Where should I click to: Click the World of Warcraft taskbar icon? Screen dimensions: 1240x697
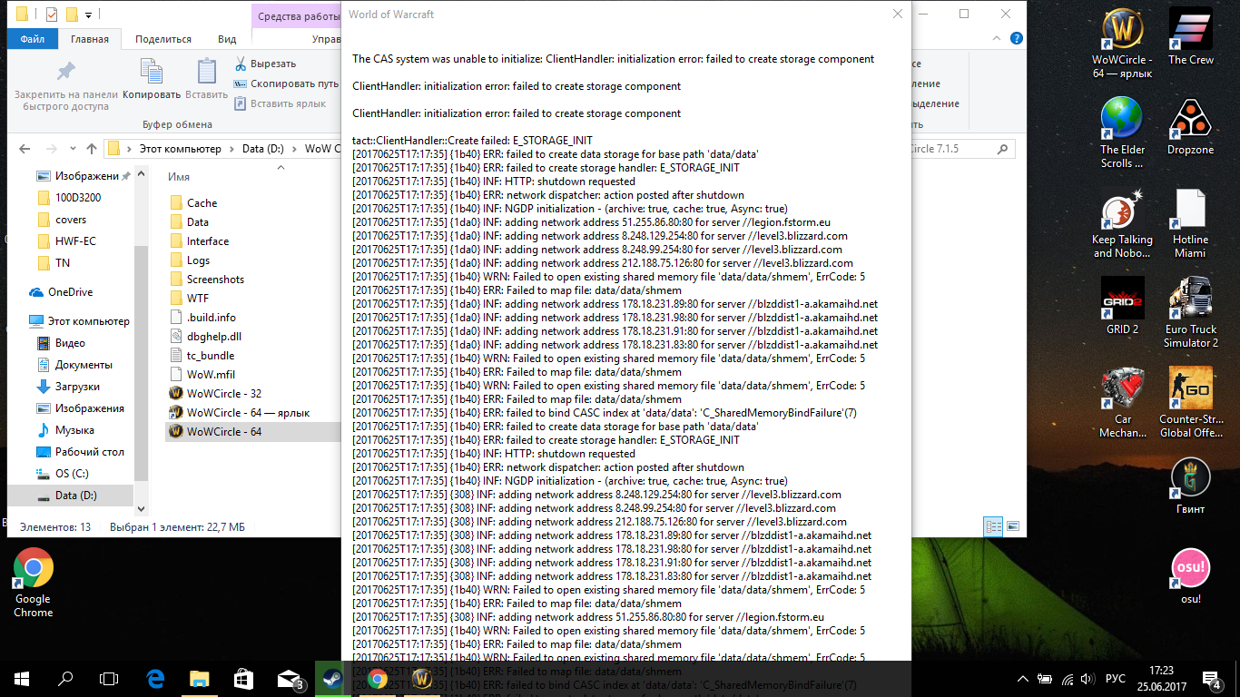click(x=421, y=678)
